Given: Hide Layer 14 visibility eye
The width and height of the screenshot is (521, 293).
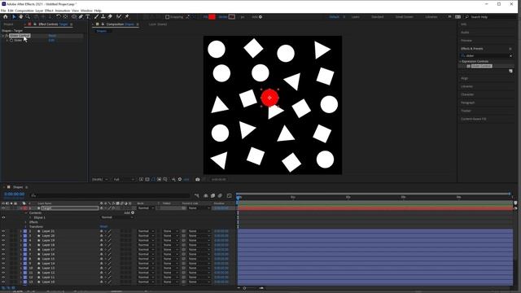Looking at the screenshot, I should 3,264.
